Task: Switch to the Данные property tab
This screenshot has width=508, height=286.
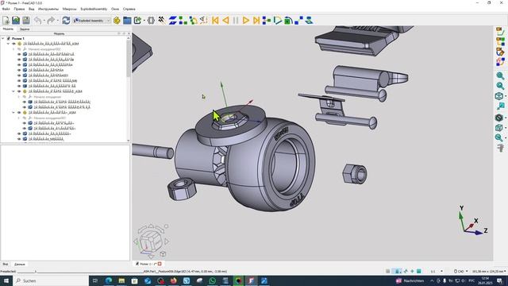Action: pyautogui.click(x=19, y=265)
